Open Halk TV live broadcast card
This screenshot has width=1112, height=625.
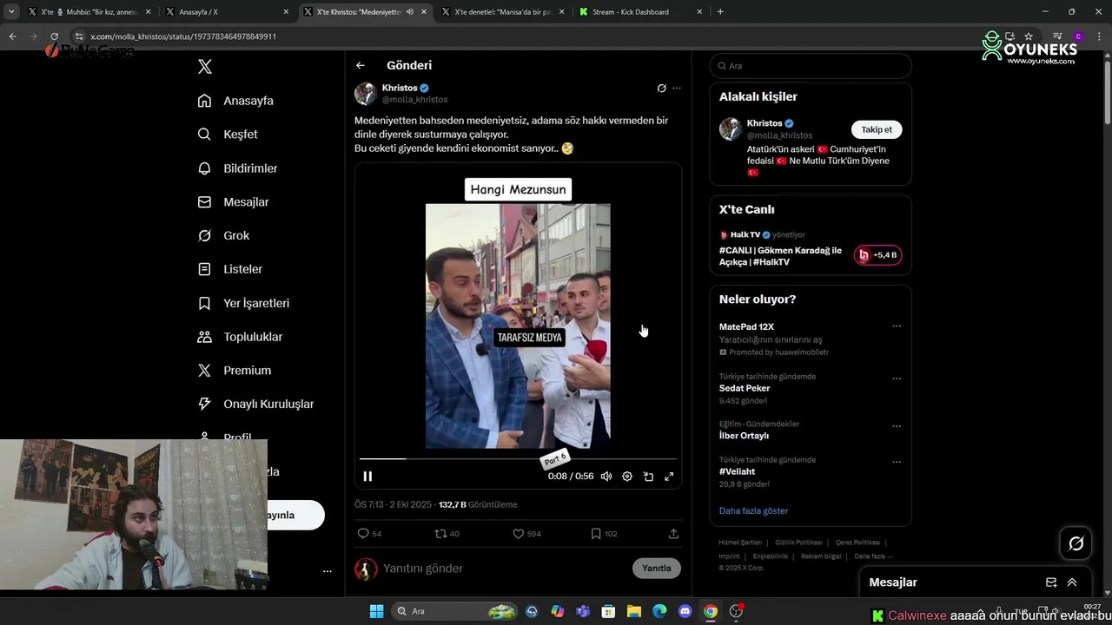[811, 247]
